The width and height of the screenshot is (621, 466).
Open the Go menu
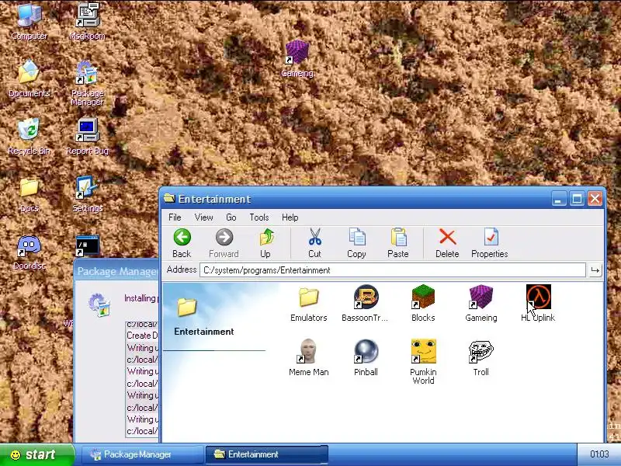[x=231, y=217]
